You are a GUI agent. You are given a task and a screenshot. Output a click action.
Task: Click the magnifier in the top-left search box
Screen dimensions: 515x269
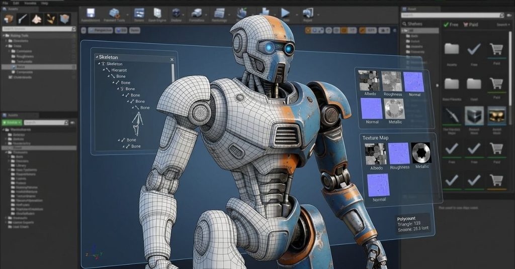click(73, 29)
